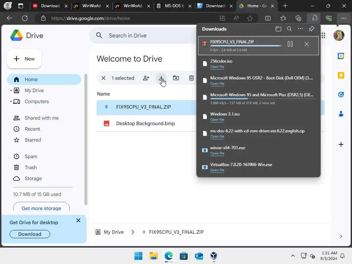Select Desktop Background.bmp file row

point(146,123)
